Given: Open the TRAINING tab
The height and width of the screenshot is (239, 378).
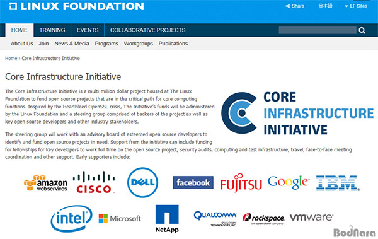Looking at the screenshot, I should tap(52, 30).
